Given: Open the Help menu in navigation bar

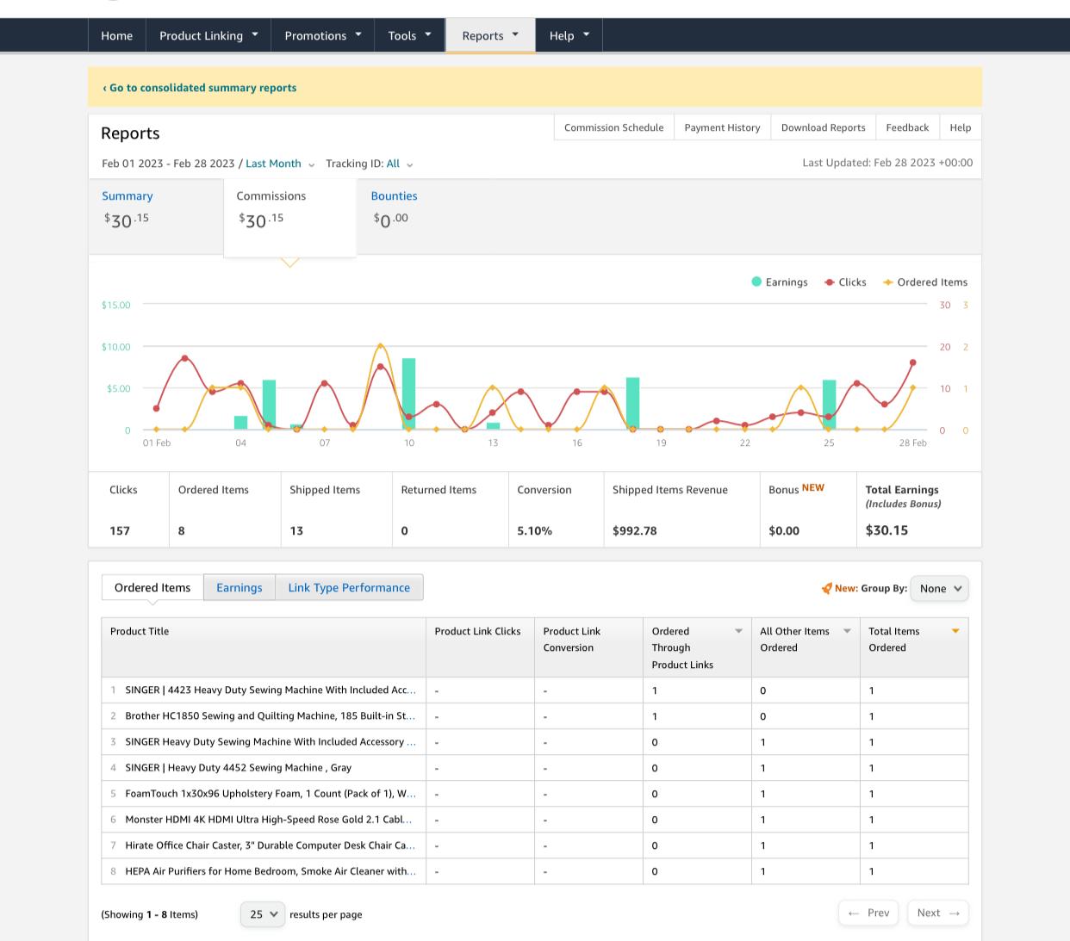Looking at the screenshot, I should (x=569, y=35).
